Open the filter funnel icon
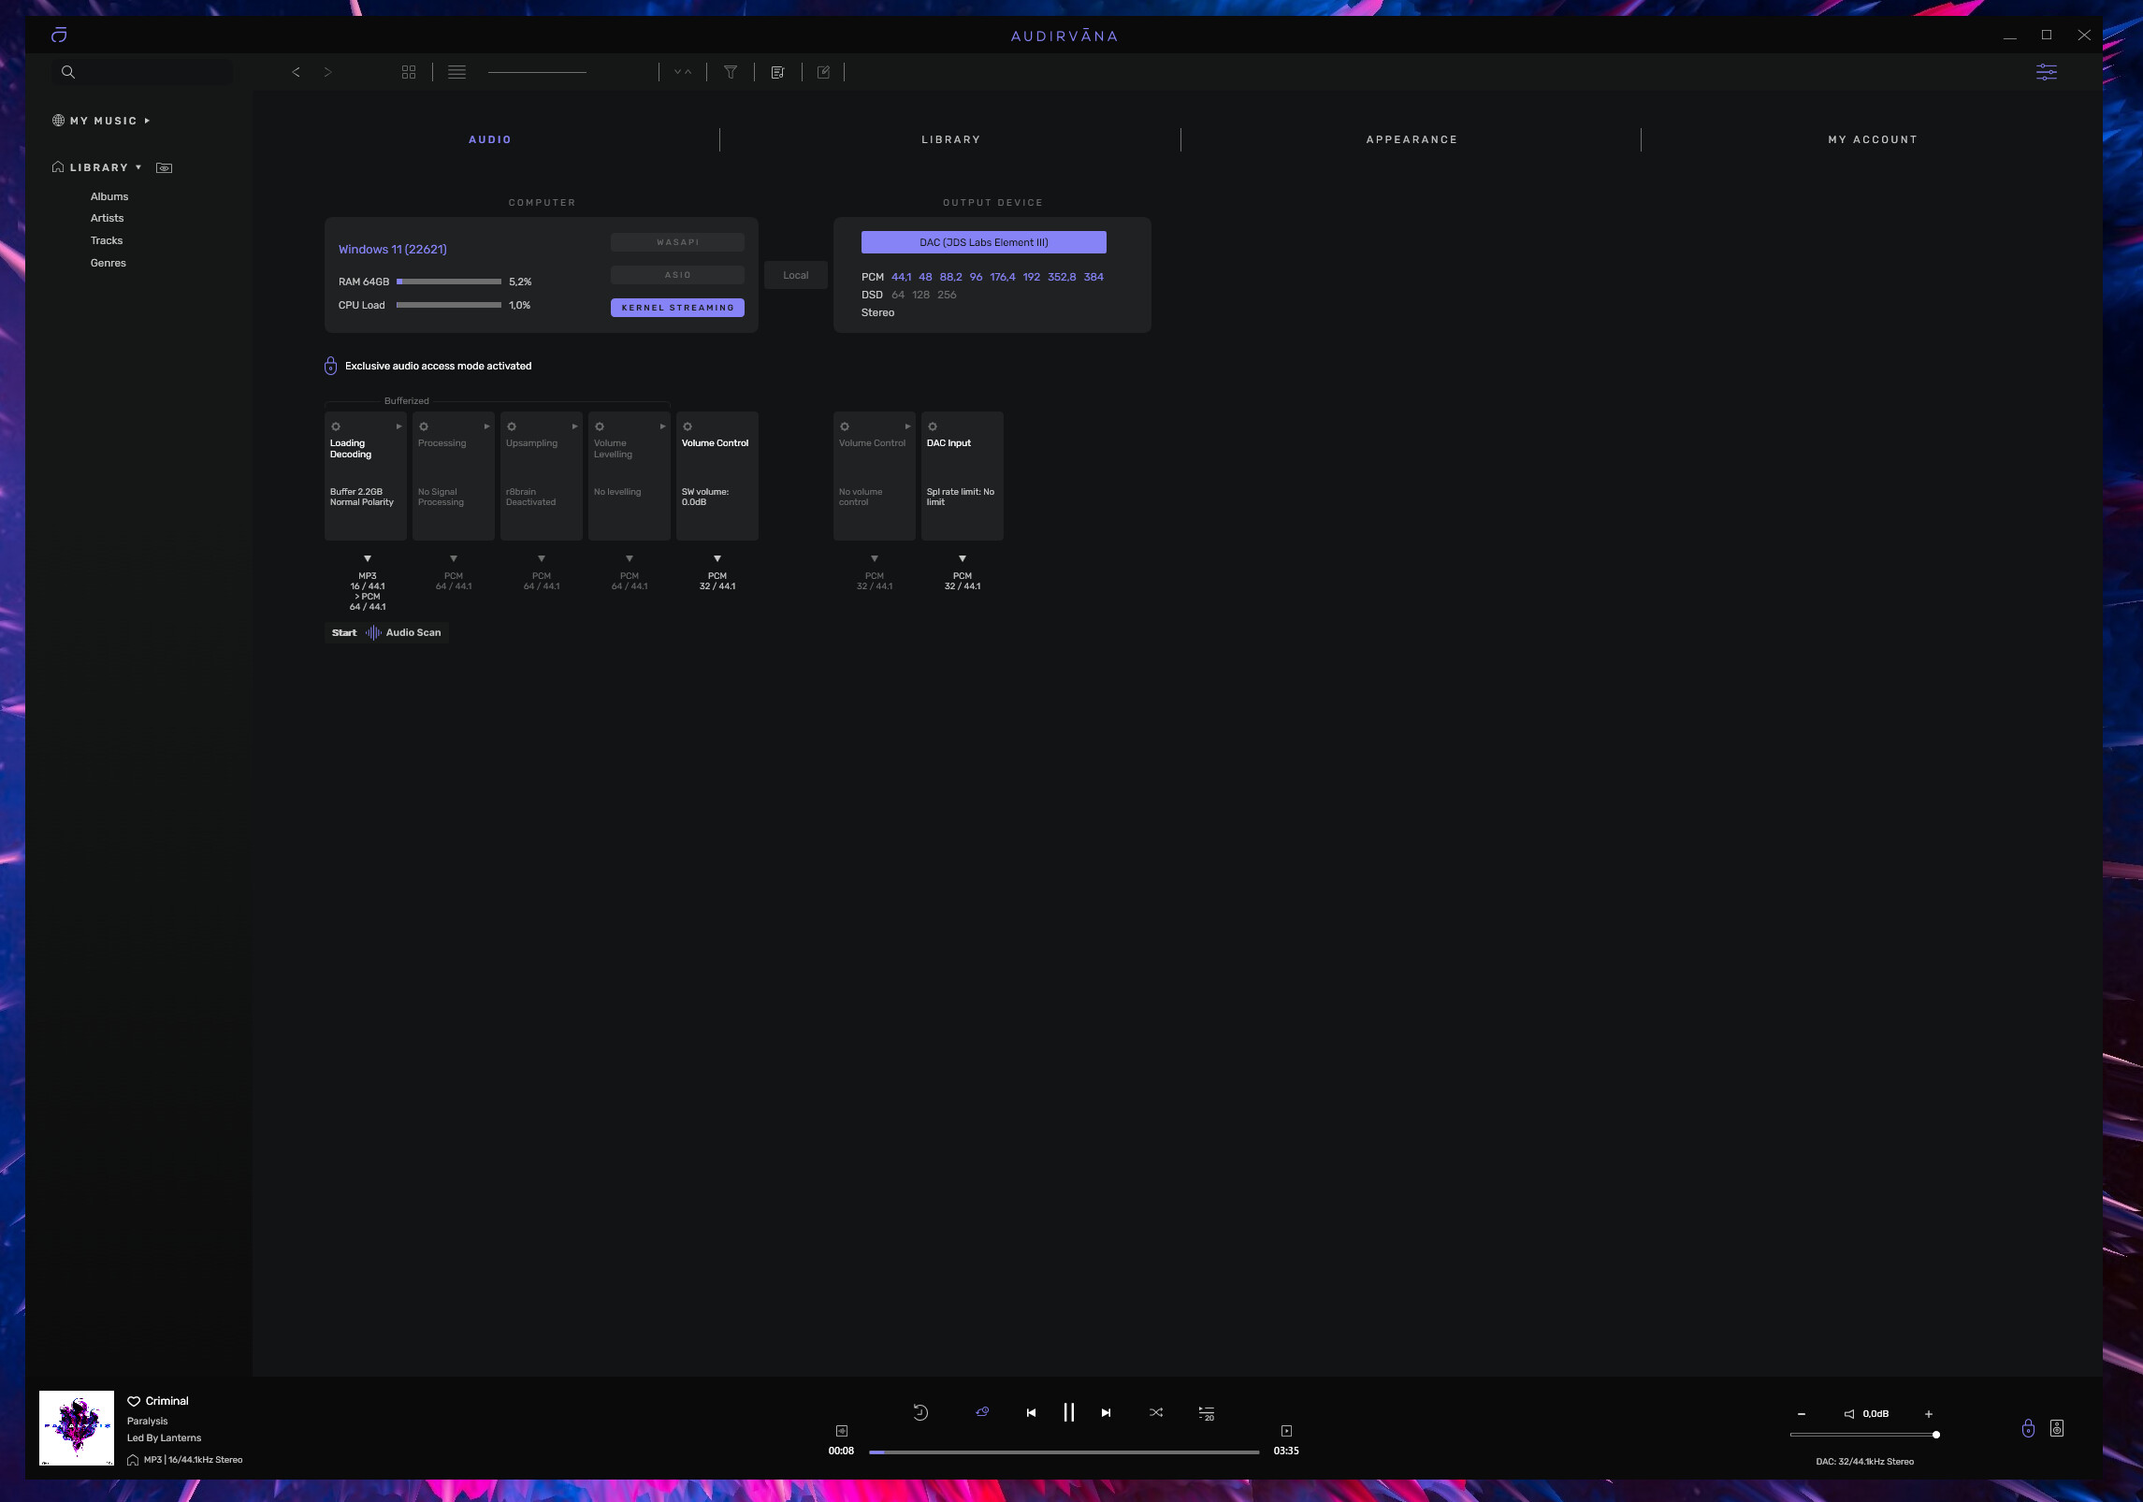The height and width of the screenshot is (1502, 2143). (x=731, y=72)
